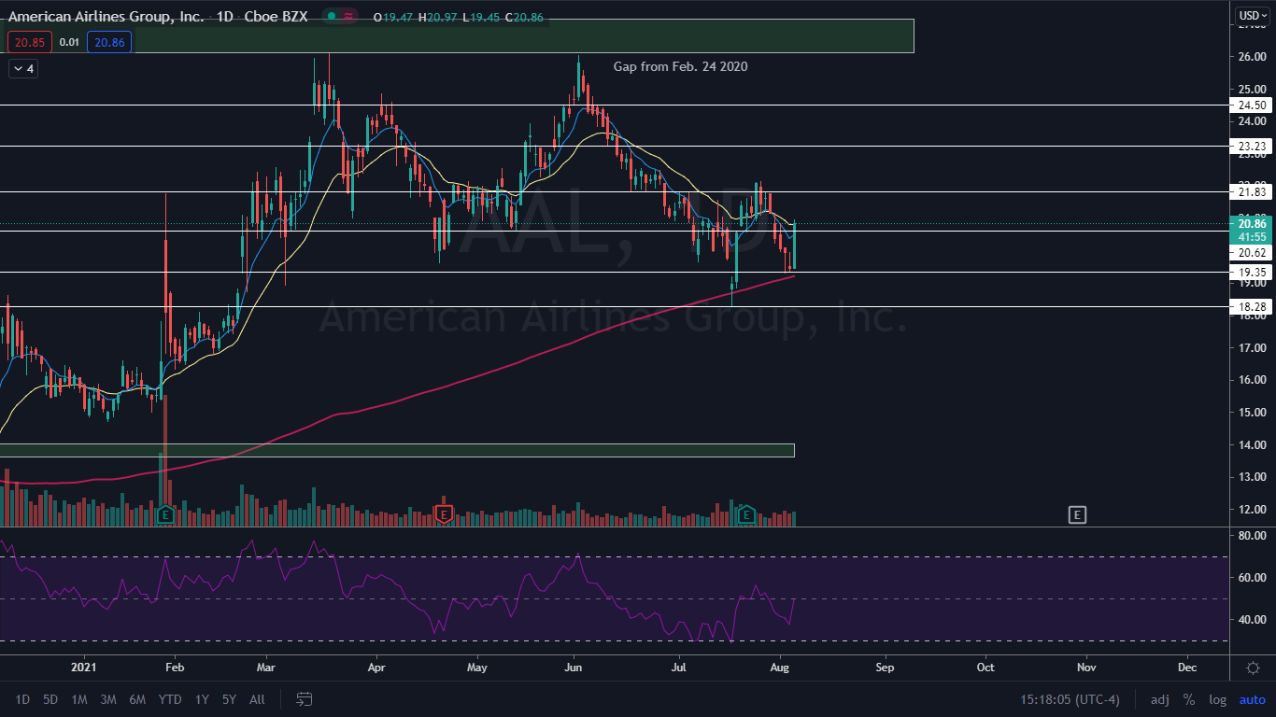Click the low L19.45 value
1276x717 pixels.
[x=483, y=17]
